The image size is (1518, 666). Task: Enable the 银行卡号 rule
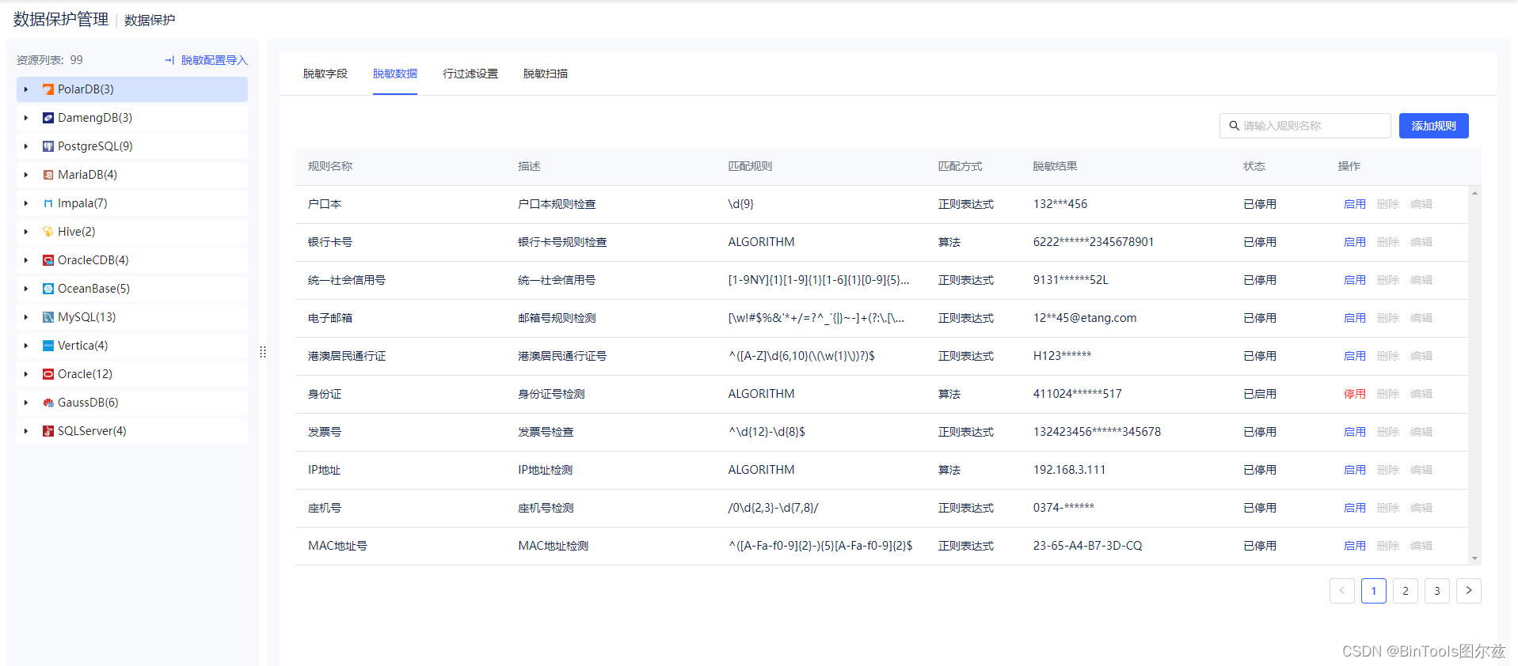click(x=1355, y=242)
